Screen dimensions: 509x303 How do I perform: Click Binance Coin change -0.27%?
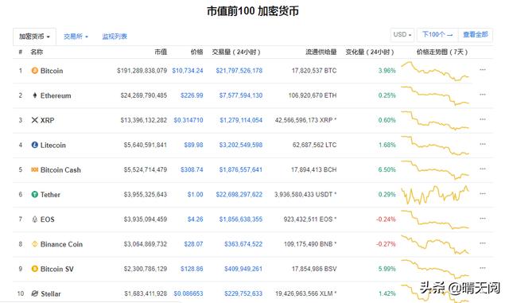[x=386, y=244]
